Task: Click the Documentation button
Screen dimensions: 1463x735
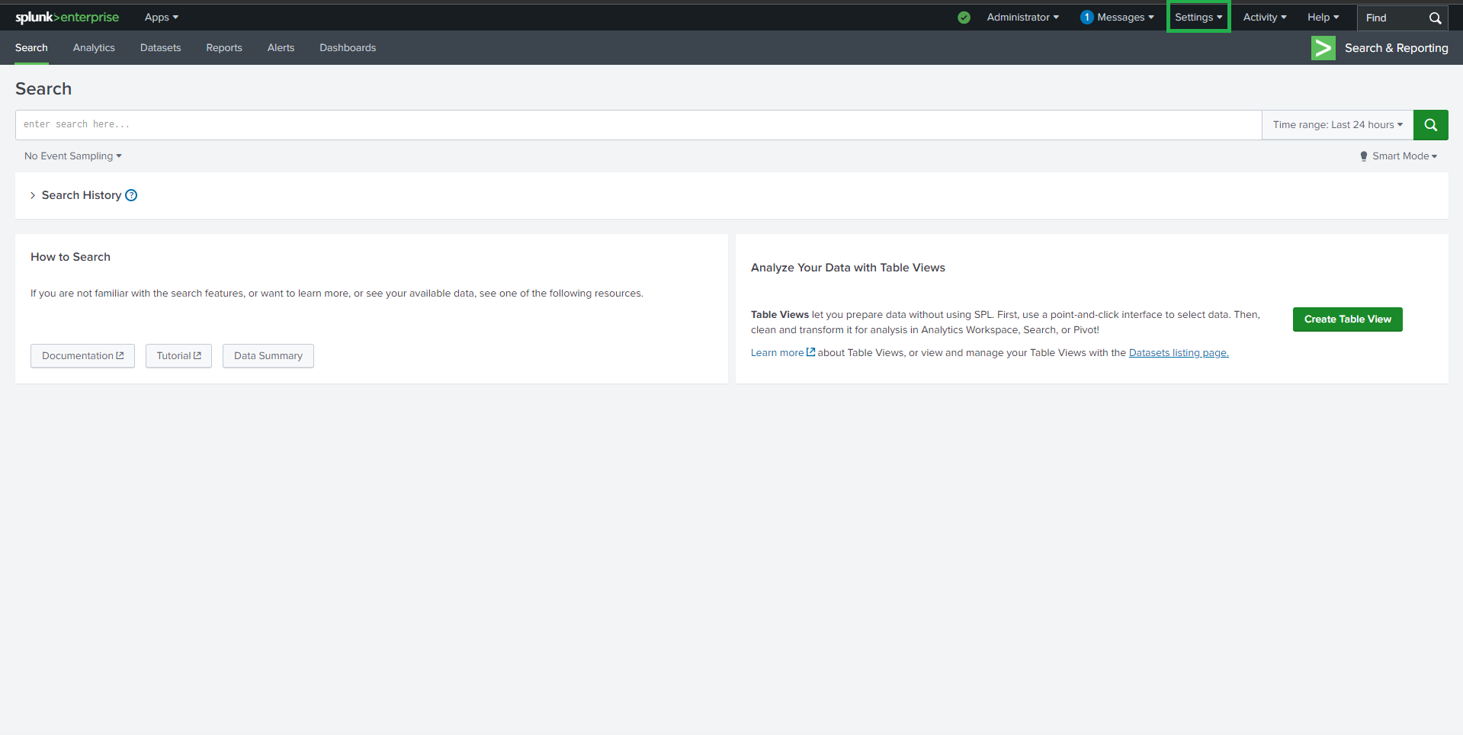Action: [x=82, y=356]
